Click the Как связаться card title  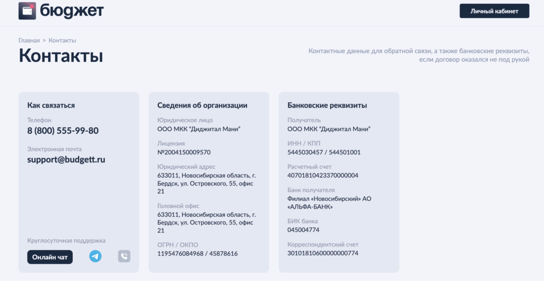pyautogui.click(x=51, y=106)
